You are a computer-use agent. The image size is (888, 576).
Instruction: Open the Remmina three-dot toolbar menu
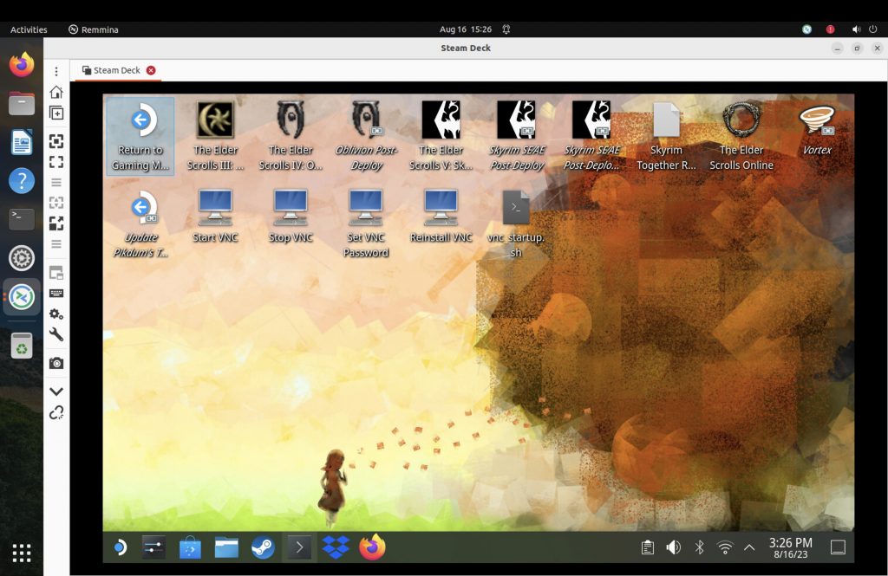[56, 71]
